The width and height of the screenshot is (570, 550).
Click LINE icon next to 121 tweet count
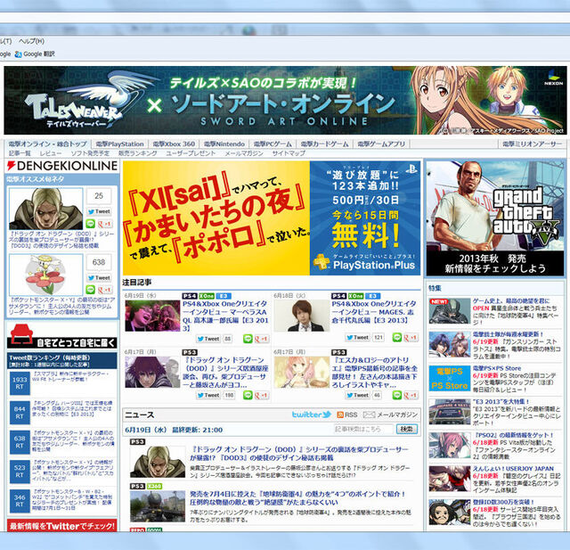coord(397,337)
